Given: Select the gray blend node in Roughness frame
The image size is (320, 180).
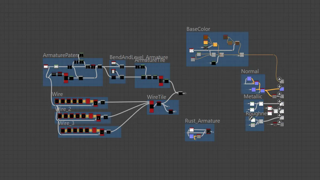Looking at the screenshot, I should pyautogui.click(x=261, y=121).
